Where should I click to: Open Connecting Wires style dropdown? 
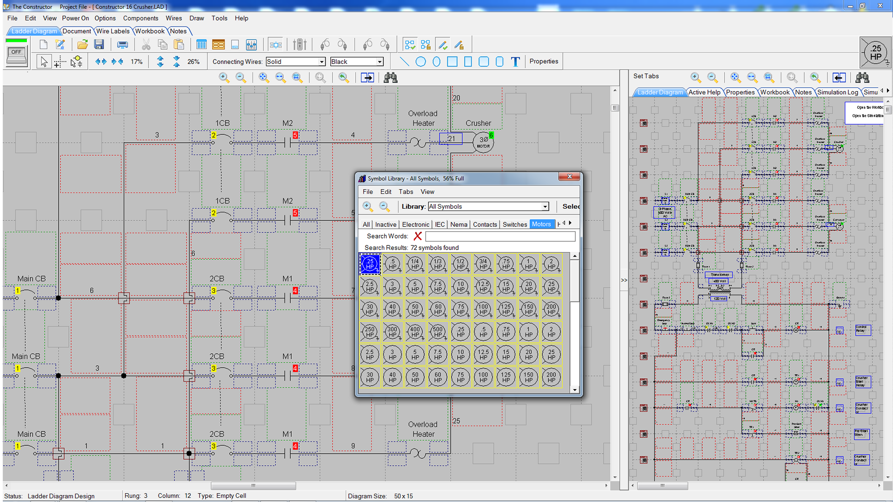pyautogui.click(x=321, y=62)
